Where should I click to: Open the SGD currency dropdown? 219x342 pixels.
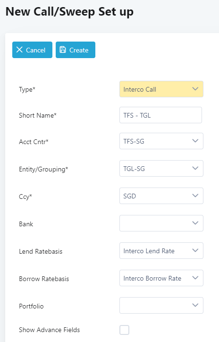point(161,196)
